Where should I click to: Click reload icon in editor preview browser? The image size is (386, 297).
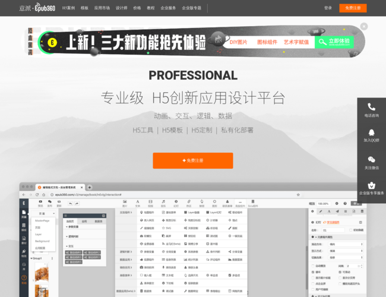pos(37,195)
